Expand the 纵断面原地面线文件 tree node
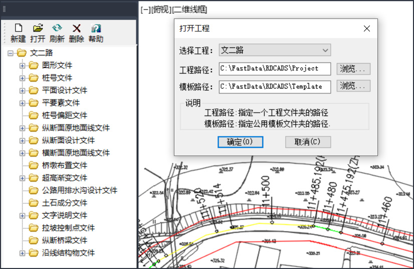Screen dimensions: 414x269 22,128
